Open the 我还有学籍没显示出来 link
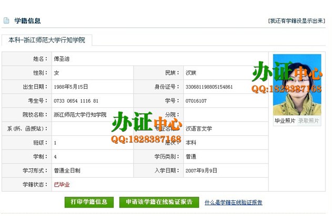Viewport: 332px width, 216px height. (x=295, y=21)
